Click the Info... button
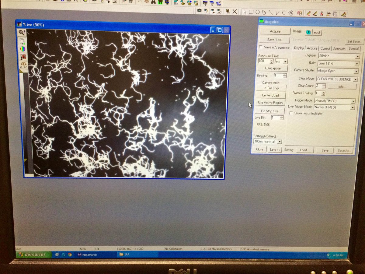 click(342, 87)
